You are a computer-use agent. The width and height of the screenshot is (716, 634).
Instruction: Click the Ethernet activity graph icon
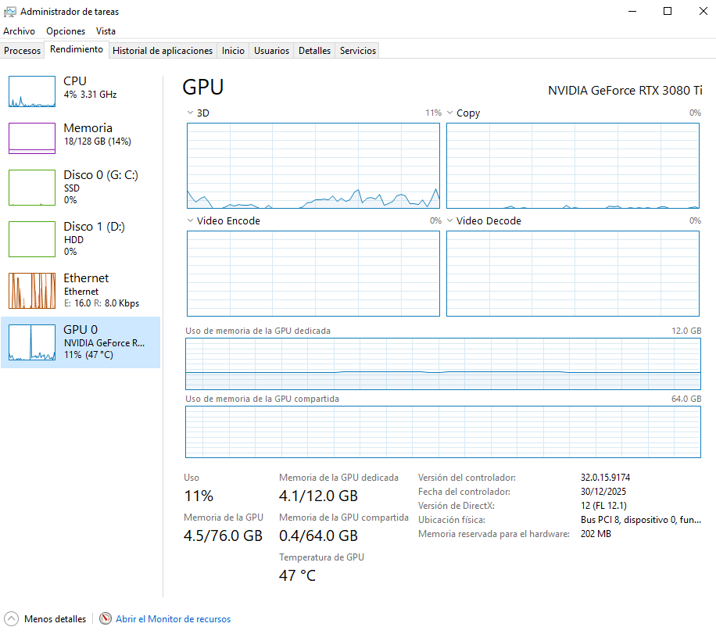(x=32, y=291)
